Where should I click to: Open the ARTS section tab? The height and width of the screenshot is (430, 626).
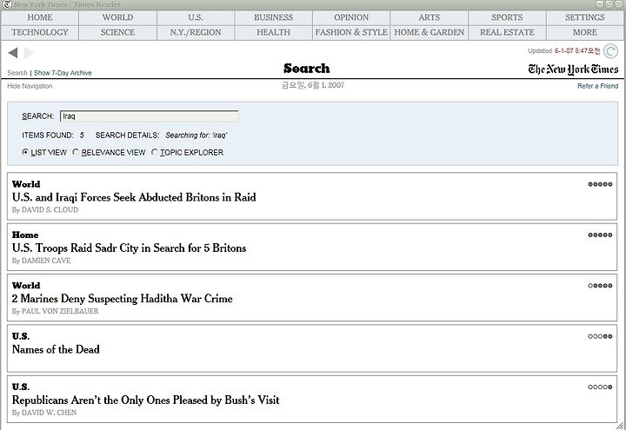coord(430,17)
